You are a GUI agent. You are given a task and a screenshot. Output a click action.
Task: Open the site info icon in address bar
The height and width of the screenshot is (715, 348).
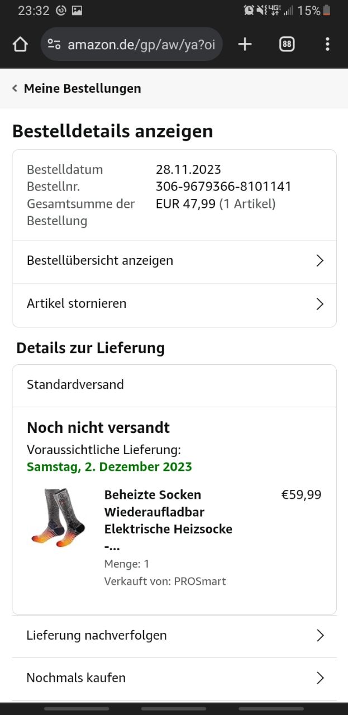pyautogui.click(x=54, y=45)
